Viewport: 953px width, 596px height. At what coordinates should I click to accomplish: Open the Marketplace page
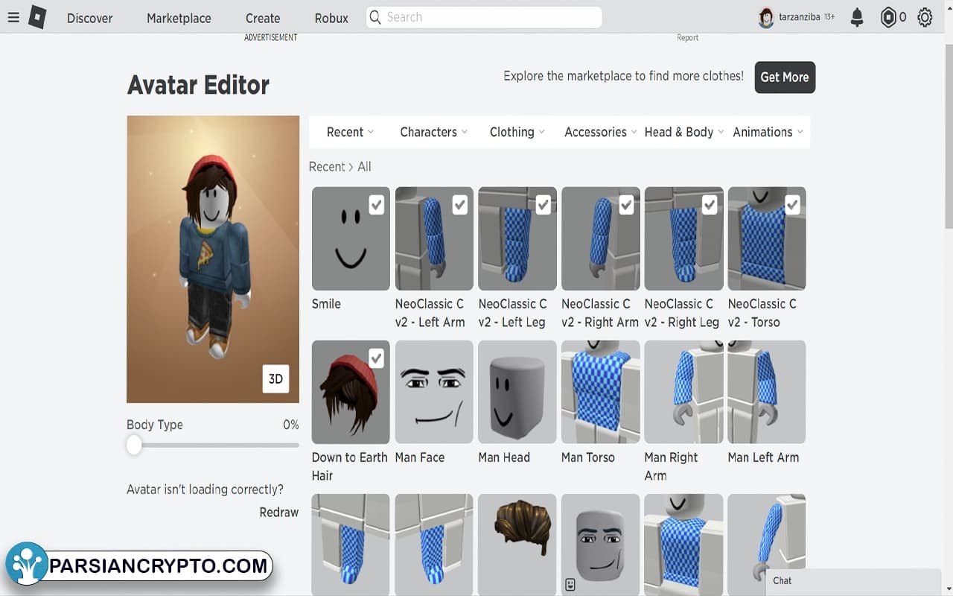(x=179, y=18)
